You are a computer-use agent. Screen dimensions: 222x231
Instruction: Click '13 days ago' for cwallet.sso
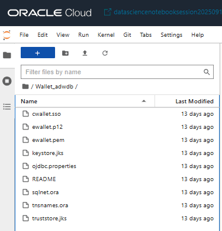198,114
